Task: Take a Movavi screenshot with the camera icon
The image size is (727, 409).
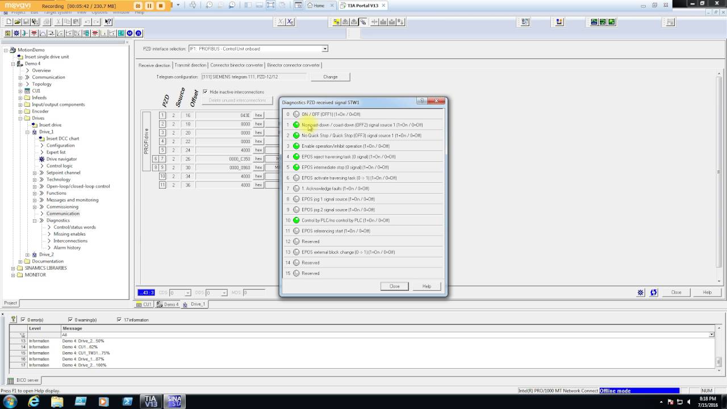Action: (138, 6)
